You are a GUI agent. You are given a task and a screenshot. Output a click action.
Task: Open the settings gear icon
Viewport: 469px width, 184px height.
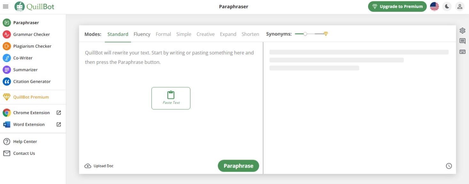462,31
